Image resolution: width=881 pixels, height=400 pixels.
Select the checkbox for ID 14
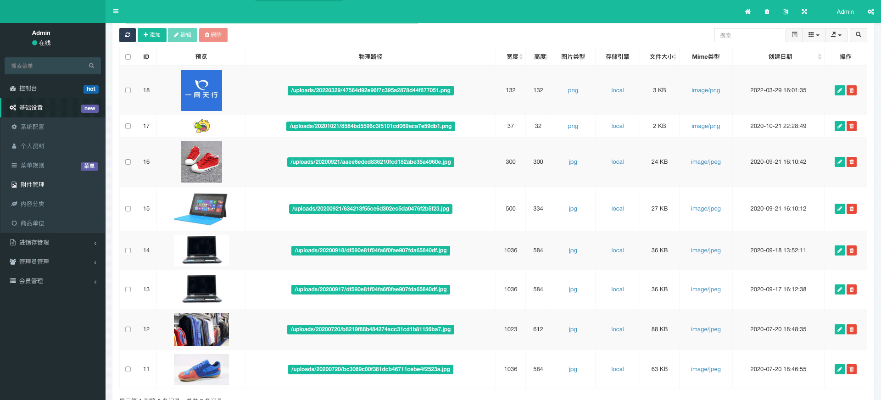(128, 250)
